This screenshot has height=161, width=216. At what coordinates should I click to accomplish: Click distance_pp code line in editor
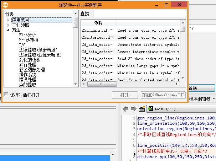click(176, 157)
